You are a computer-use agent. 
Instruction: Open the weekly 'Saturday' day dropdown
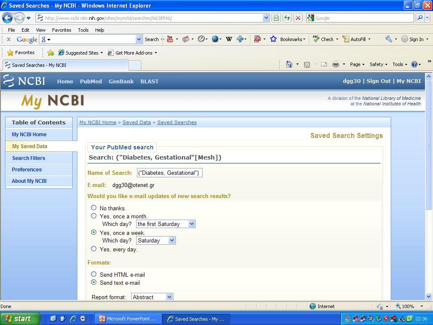156,240
